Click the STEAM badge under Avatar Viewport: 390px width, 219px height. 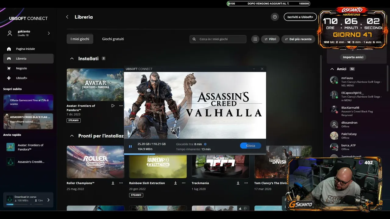coord(73,120)
